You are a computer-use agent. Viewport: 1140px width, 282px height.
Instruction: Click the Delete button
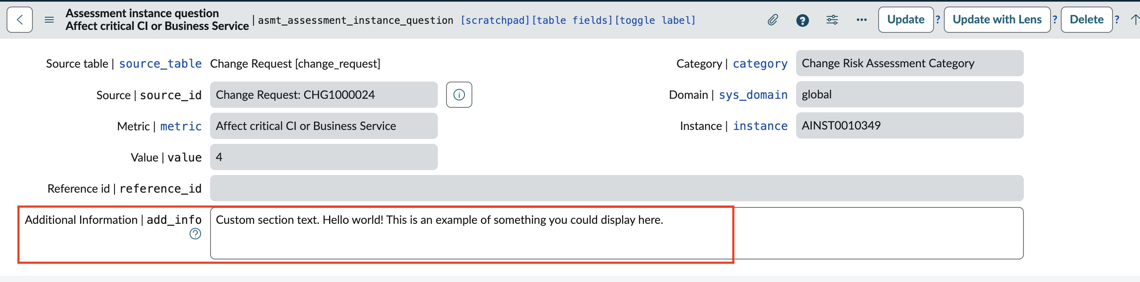click(x=1086, y=20)
